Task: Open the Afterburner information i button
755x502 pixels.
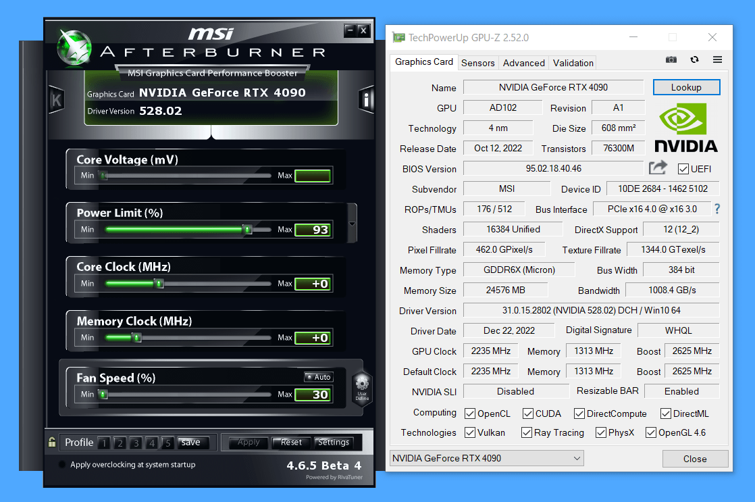Action: pos(366,100)
